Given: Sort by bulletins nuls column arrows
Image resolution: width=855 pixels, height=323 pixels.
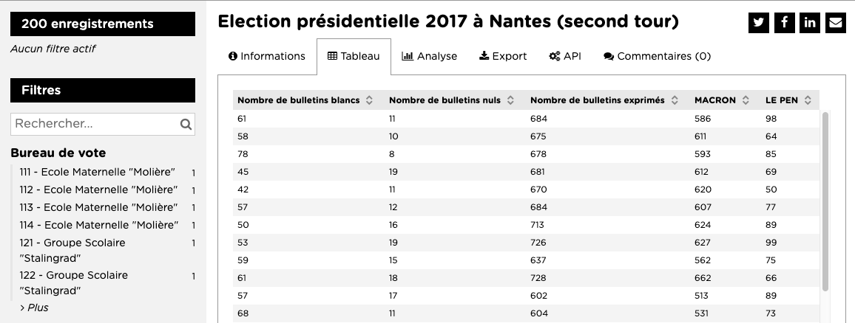Looking at the screenshot, I should coord(510,100).
